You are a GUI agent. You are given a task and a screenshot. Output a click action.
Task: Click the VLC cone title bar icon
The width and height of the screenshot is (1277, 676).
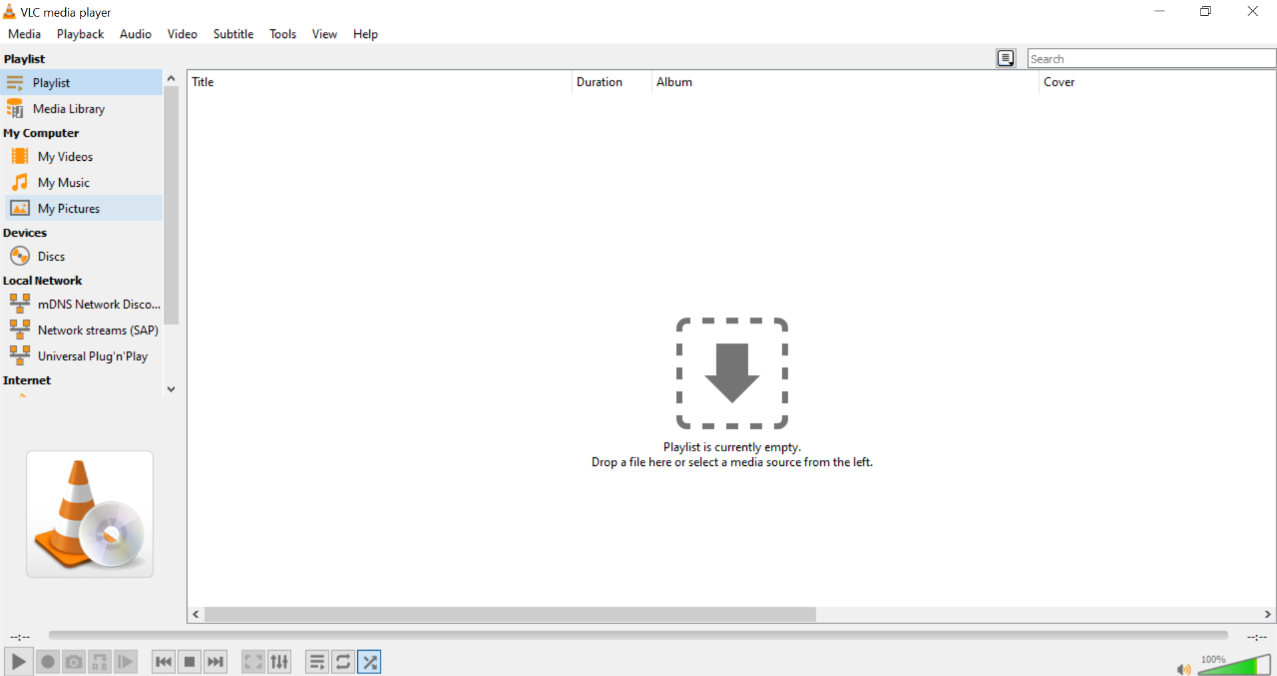click(x=9, y=11)
